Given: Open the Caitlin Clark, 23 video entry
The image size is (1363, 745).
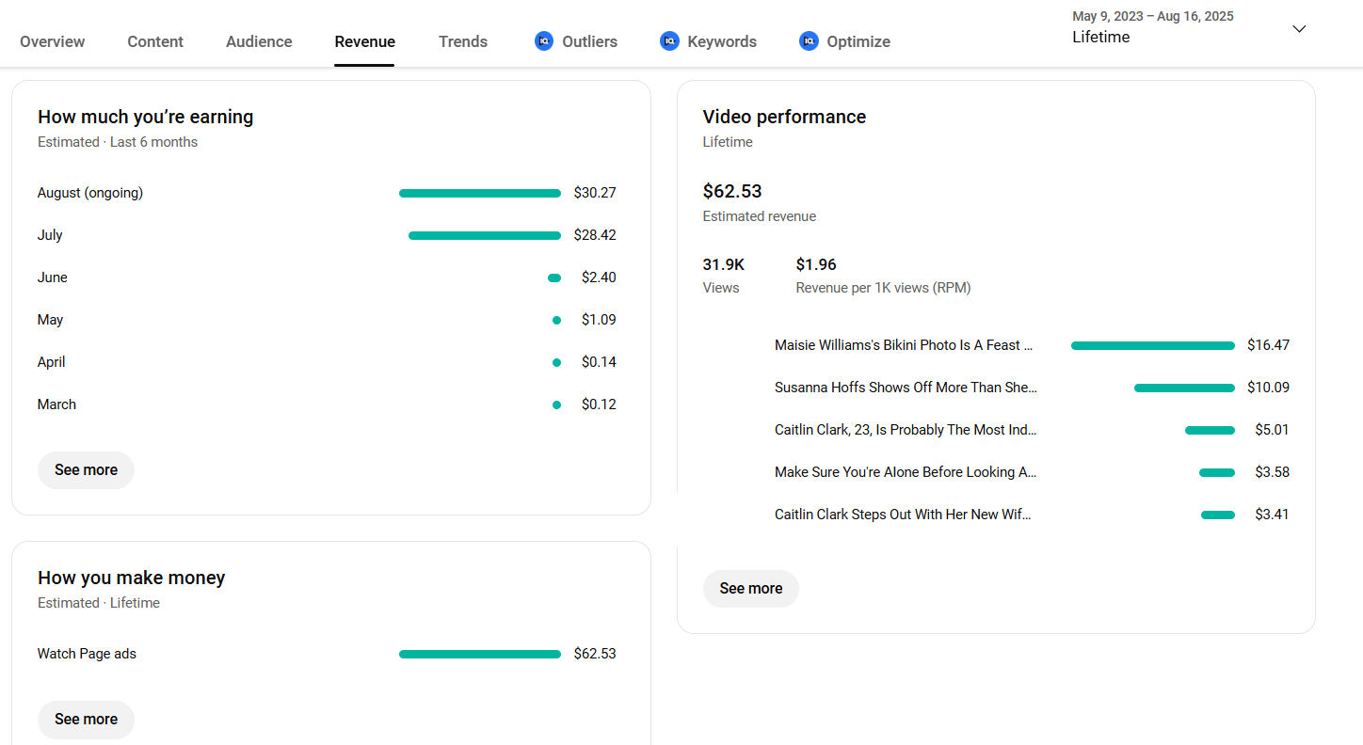Looking at the screenshot, I should pos(905,430).
